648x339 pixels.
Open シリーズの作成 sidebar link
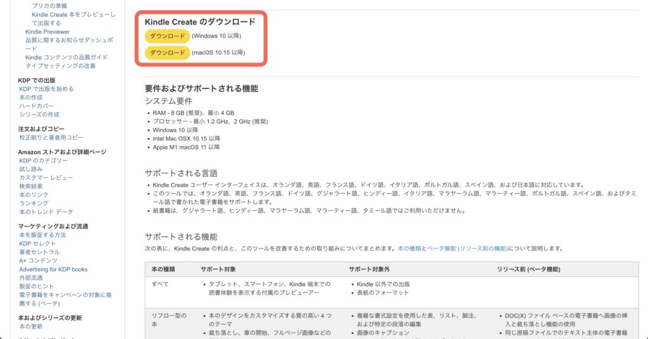(x=39, y=114)
